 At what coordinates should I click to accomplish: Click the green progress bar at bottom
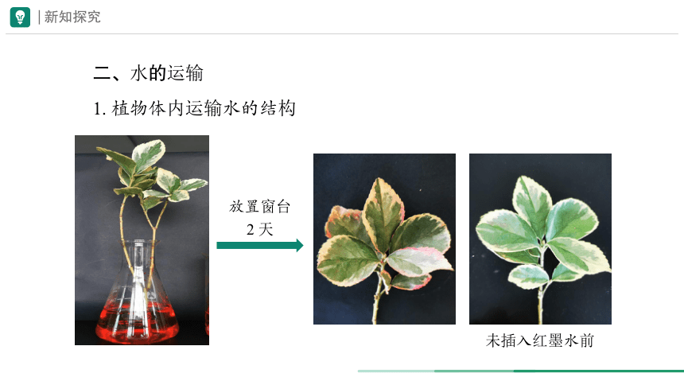point(521,371)
